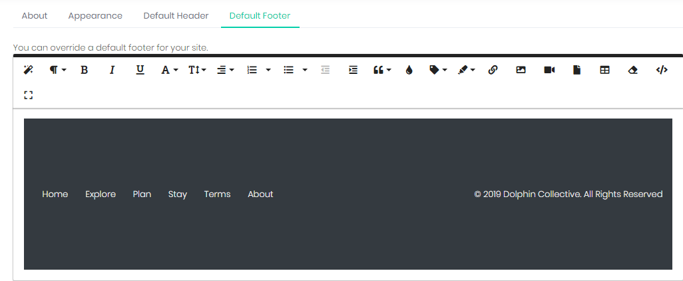Open the paragraph format dropdown

pos(57,70)
